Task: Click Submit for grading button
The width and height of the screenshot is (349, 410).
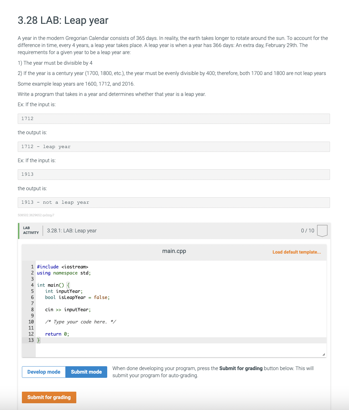Action: point(49,397)
